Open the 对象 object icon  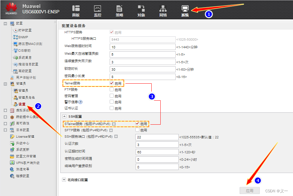pyautogui.click(x=141, y=9)
